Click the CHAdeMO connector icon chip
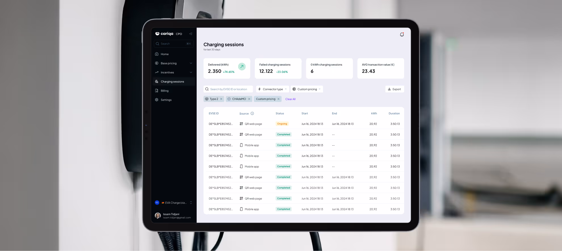 tap(229, 99)
